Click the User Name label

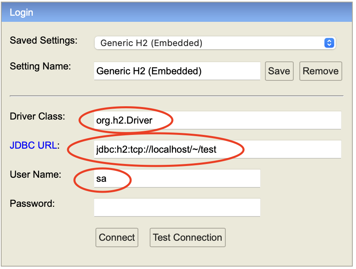tap(36, 174)
